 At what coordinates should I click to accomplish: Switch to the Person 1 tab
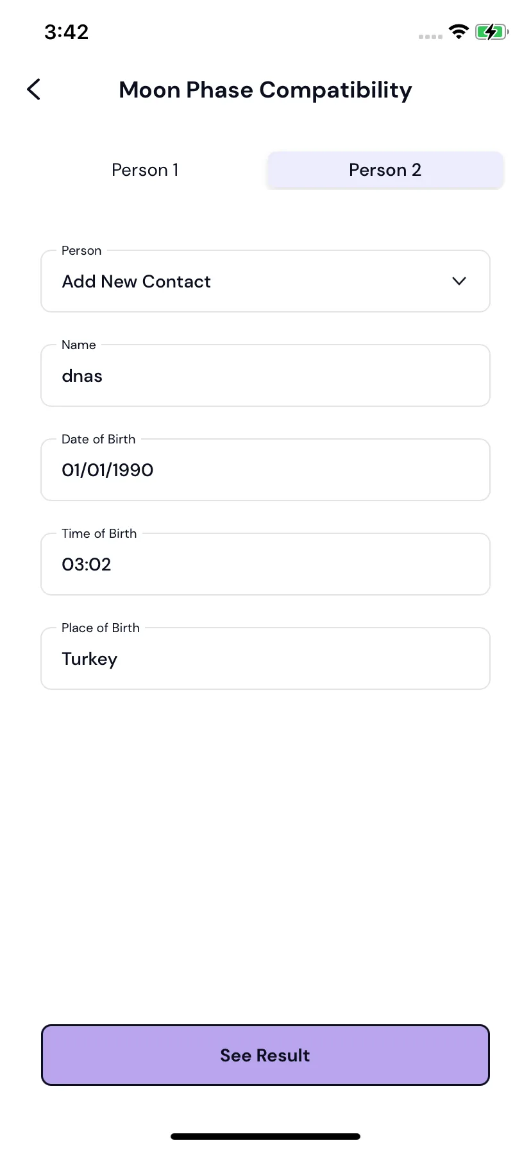coord(145,170)
